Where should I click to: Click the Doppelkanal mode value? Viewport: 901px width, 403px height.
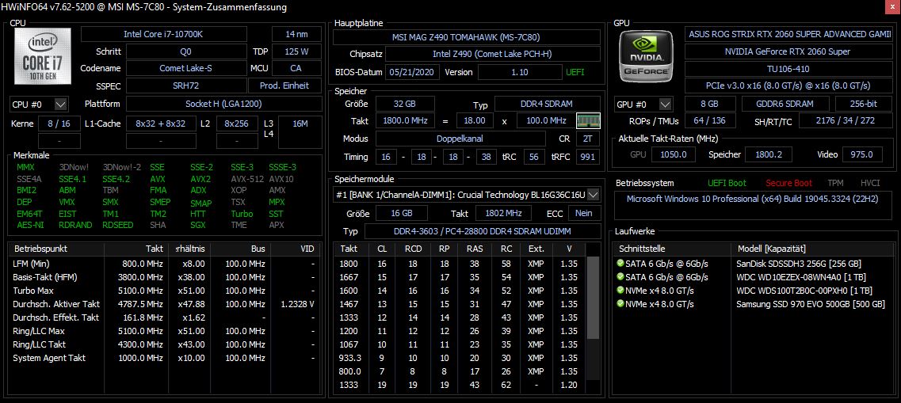(x=460, y=139)
